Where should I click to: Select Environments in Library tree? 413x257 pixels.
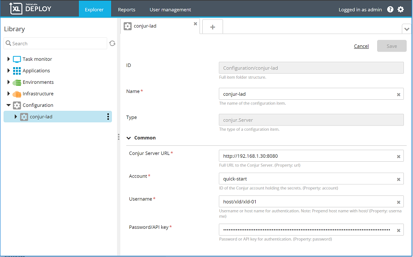click(x=38, y=82)
